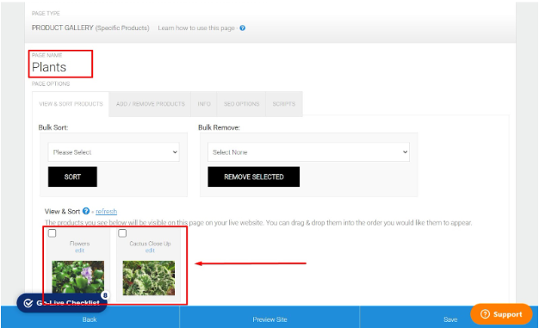Screen dimensions: 539x328
Task: Click Preview Site in bottom bar
Action: (x=269, y=319)
